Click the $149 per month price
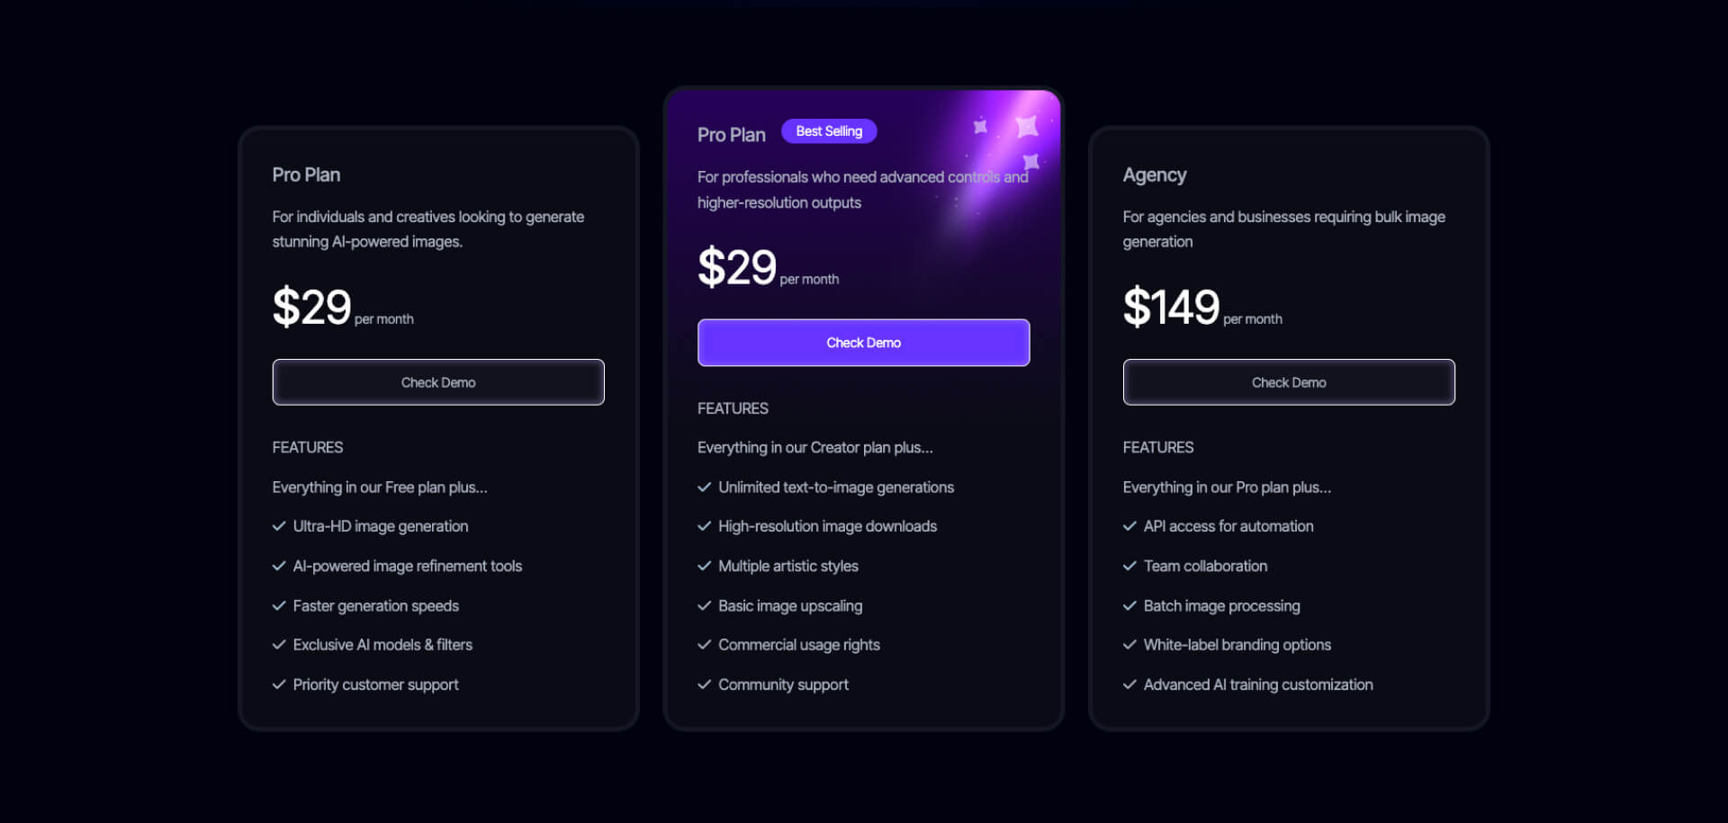 [x=1202, y=307]
